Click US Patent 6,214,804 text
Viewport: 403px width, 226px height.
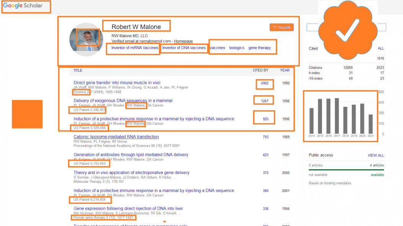point(89,199)
